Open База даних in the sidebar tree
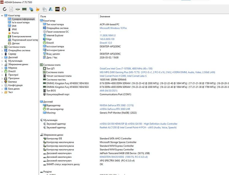This screenshot has height=175, width=229. (x=14, y=89)
